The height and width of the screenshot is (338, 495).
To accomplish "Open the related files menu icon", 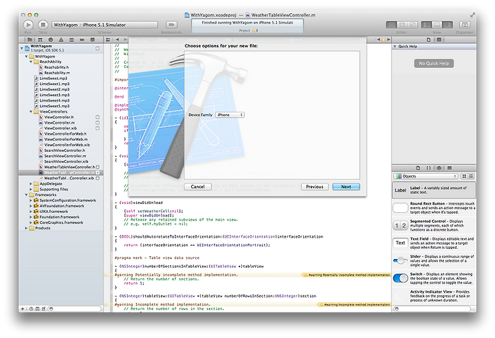I will (x=108, y=40).
